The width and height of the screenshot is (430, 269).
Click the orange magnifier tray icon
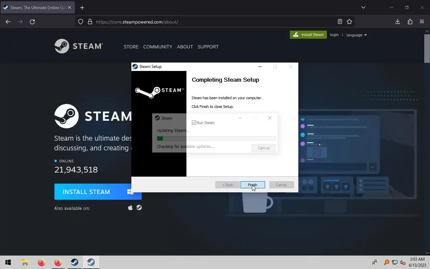pos(386,262)
